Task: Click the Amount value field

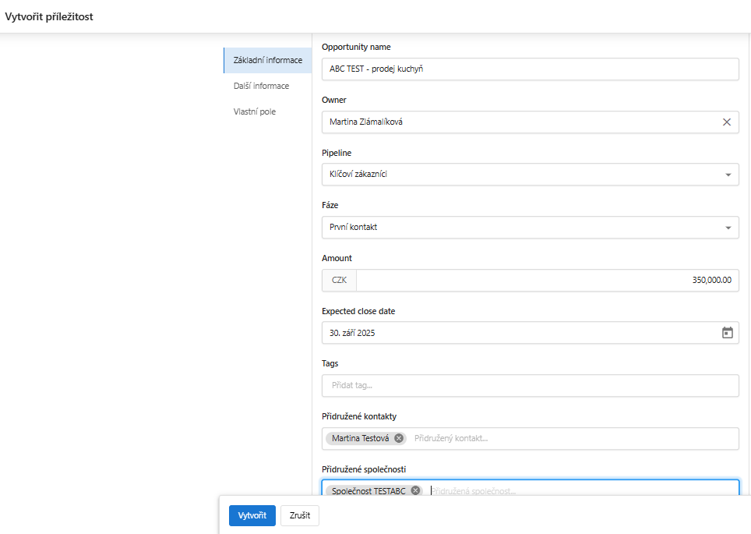Action: (x=548, y=280)
